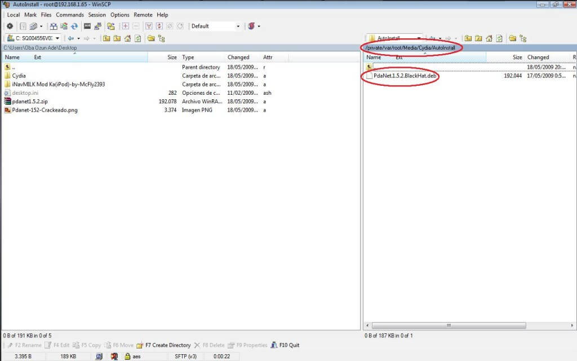Image resolution: width=577 pixels, height=361 pixels.
Task: Select iNavMILK Mod Ka(iPod)-by-McFly2393 folder
Action: point(58,85)
